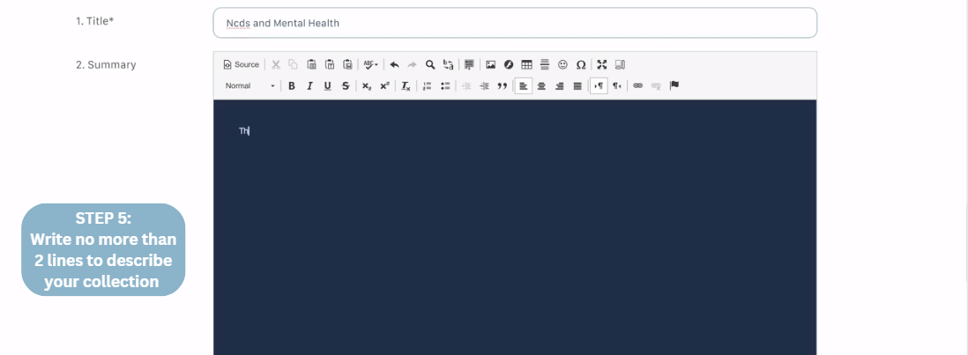Open the smiley emoticon picker
The height and width of the screenshot is (355, 968).
coord(562,64)
